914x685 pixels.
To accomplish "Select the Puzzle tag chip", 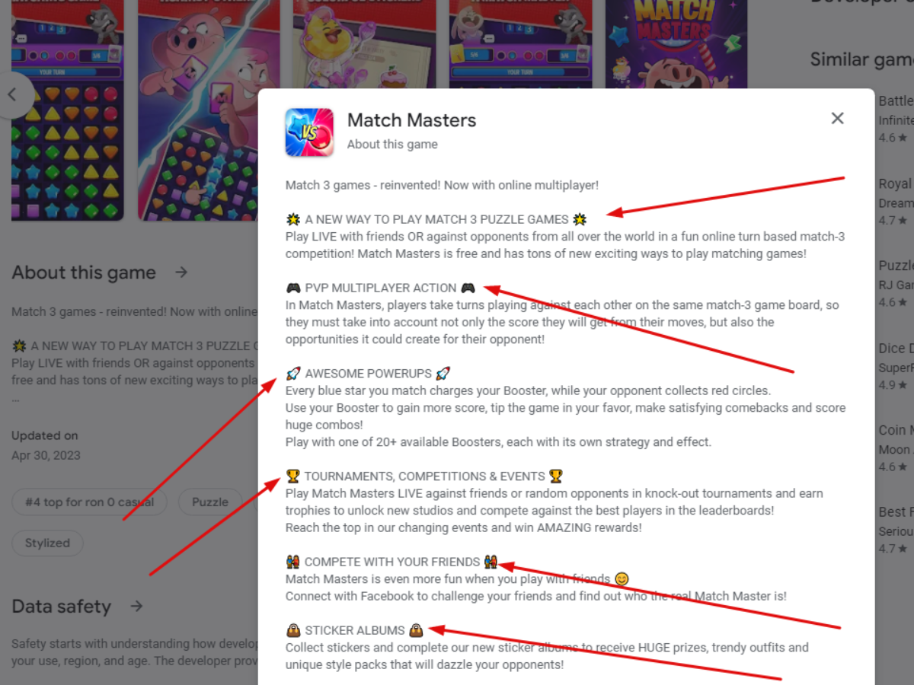I will (210, 502).
